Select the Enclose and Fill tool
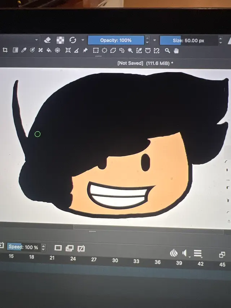Viewport: 231px width, 308px height. pyautogui.click(x=57, y=50)
